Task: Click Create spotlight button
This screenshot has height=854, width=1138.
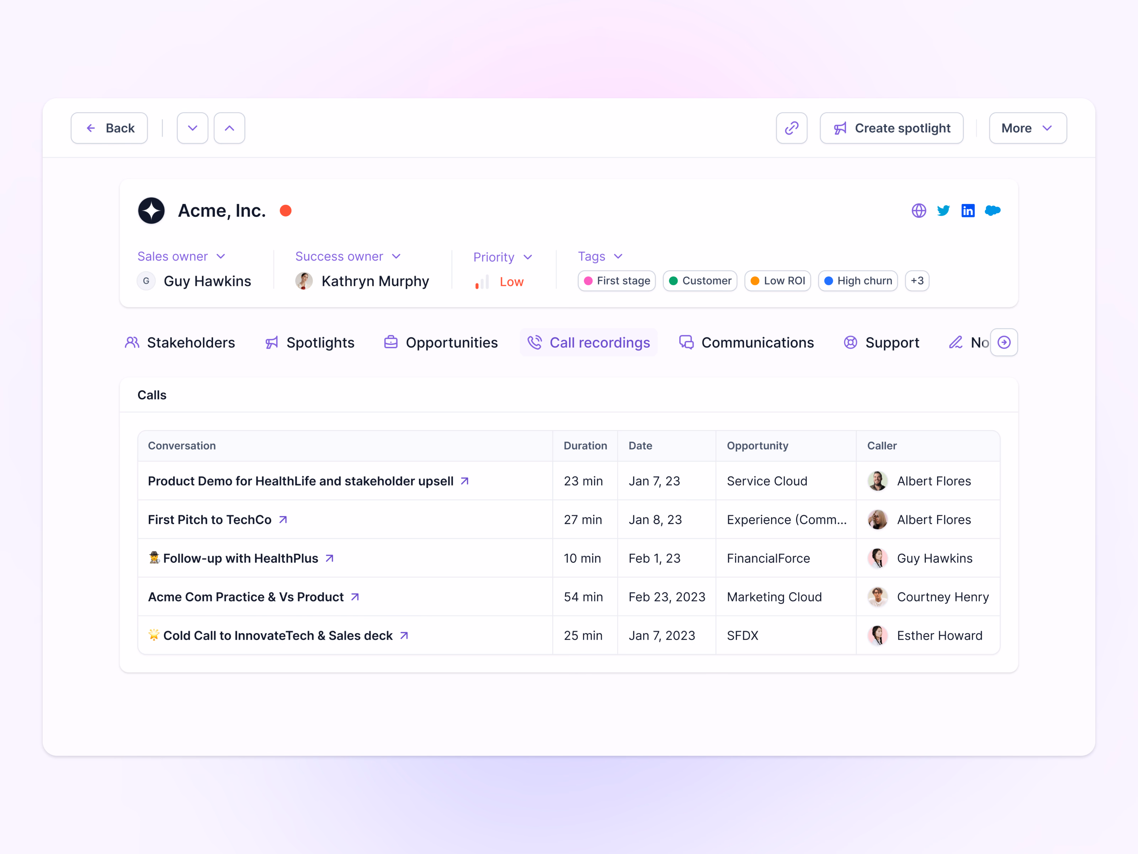Action: (x=892, y=128)
